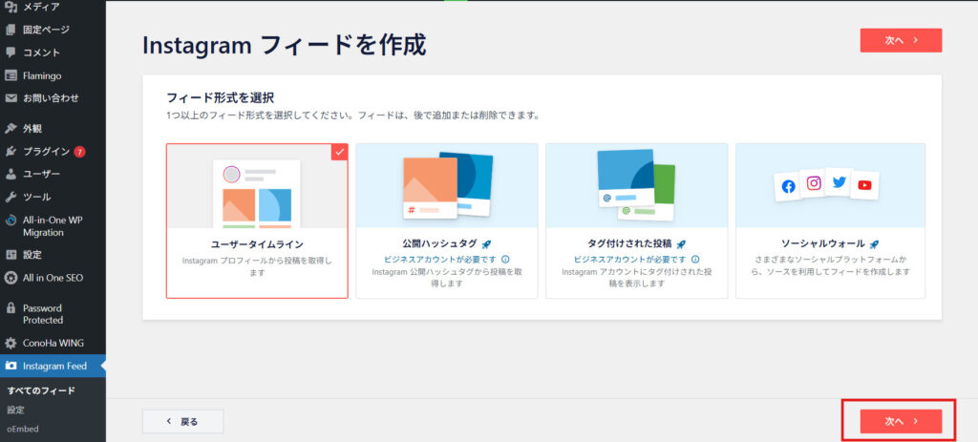Viewport: 978px width, 442px height.
Task: Click the info icon under タグ付けされた投稿
Action: pos(695,260)
